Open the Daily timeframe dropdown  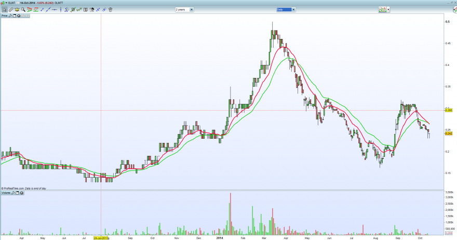(286, 10)
